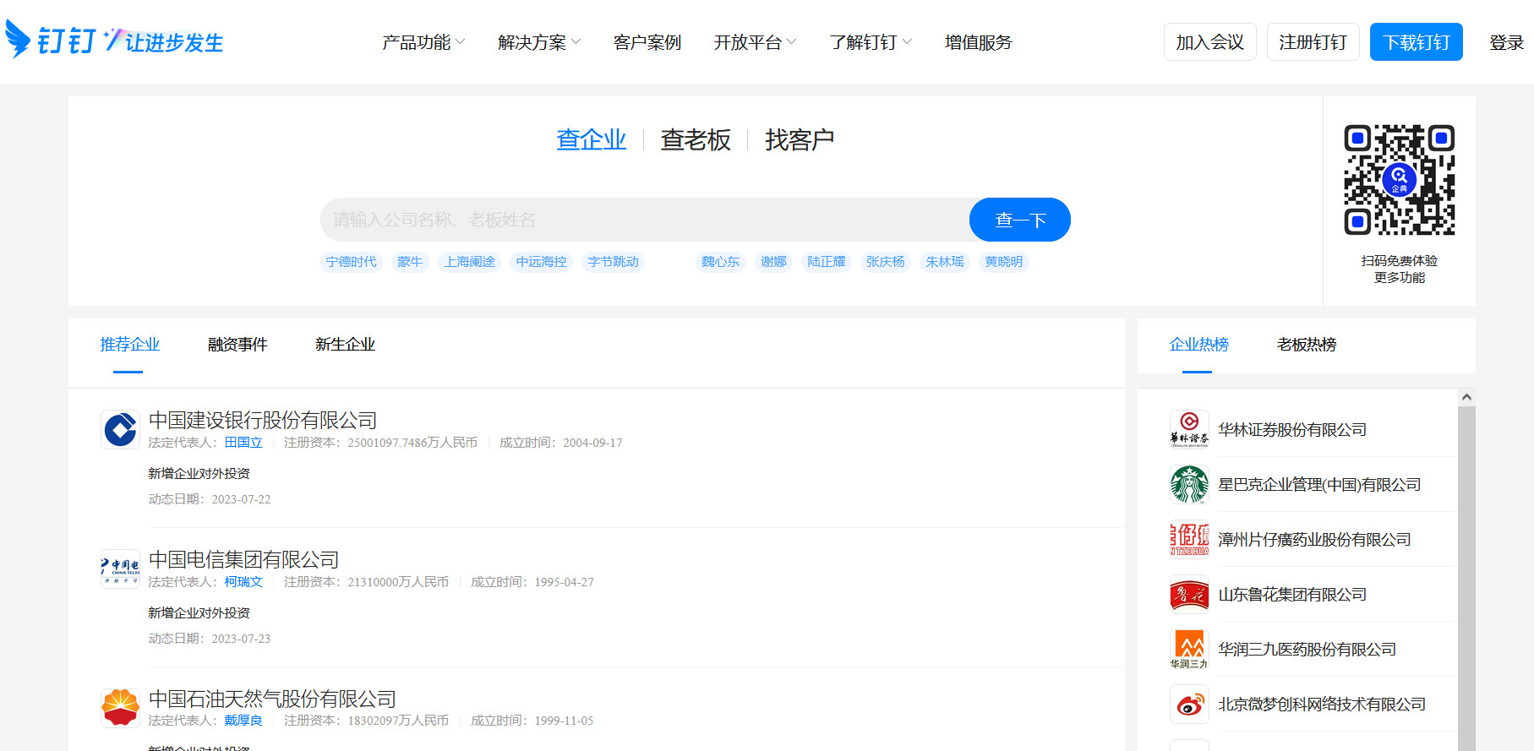Viewport: 1534px width, 751px height.
Task: Click the QR code image
Action: [1399, 180]
